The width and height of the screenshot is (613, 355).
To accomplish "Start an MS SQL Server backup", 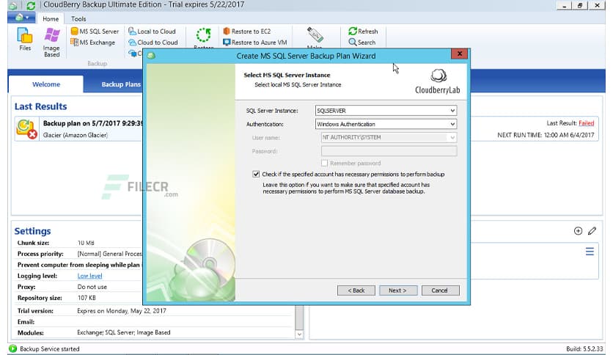I will [x=95, y=32].
